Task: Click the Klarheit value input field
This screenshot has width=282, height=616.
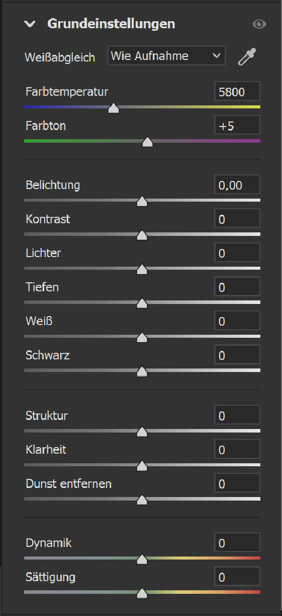Action: point(237,450)
